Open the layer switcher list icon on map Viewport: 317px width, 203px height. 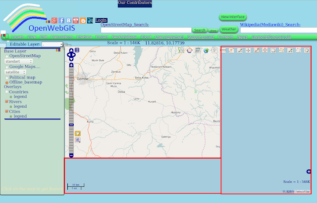[77, 50]
